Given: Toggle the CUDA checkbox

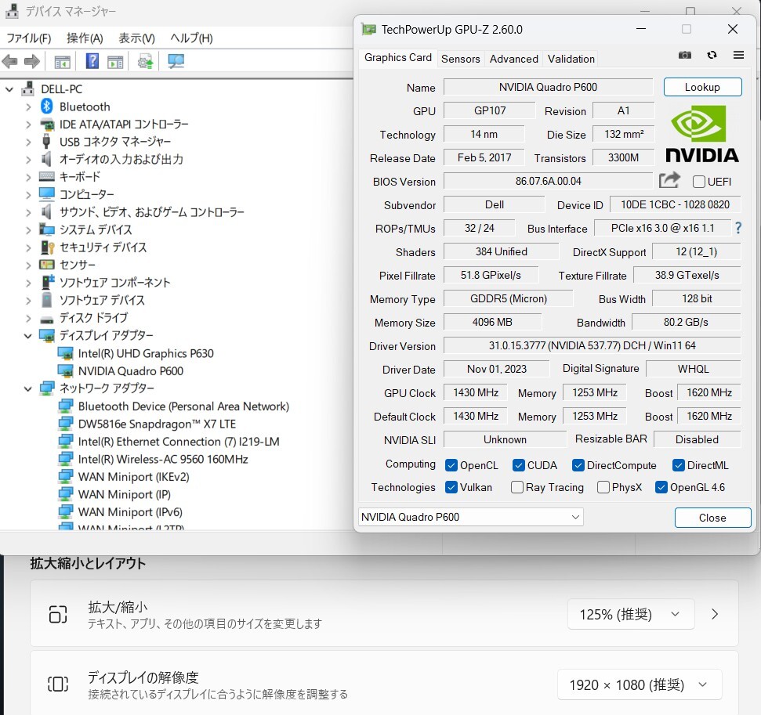Looking at the screenshot, I should coord(518,466).
